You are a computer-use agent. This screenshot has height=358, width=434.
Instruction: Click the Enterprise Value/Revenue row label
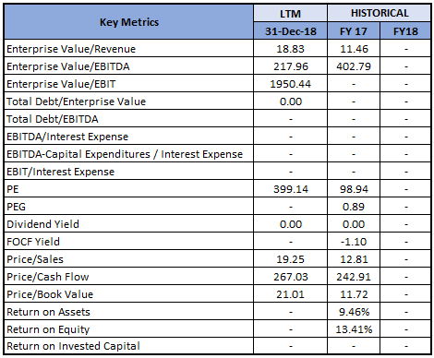point(71,49)
